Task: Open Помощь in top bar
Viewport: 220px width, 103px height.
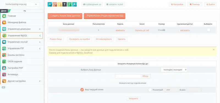Action: pos(195,4)
